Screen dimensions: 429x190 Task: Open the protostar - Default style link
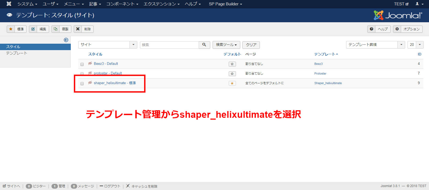(x=108, y=73)
